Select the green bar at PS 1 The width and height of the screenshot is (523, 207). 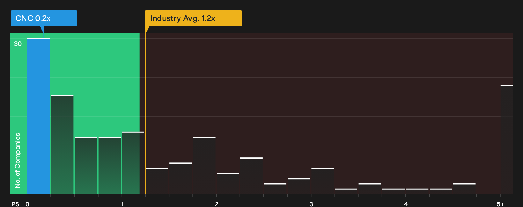coord(133,163)
